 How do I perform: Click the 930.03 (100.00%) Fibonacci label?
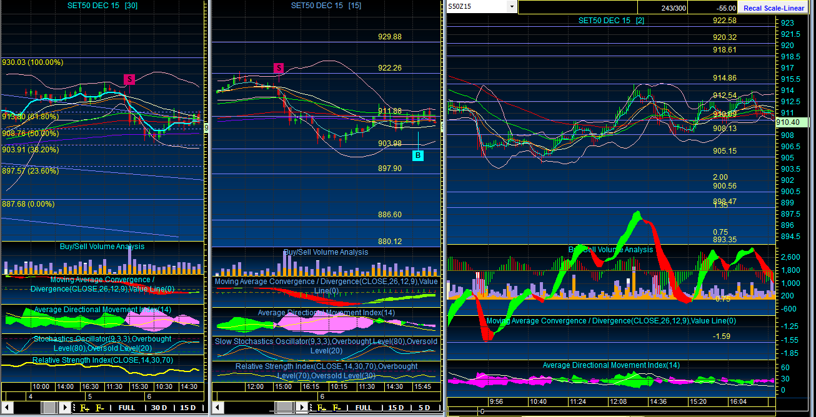(32, 62)
